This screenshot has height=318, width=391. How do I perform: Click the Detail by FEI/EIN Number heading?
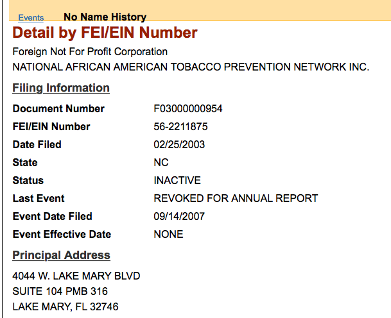tap(105, 33)
